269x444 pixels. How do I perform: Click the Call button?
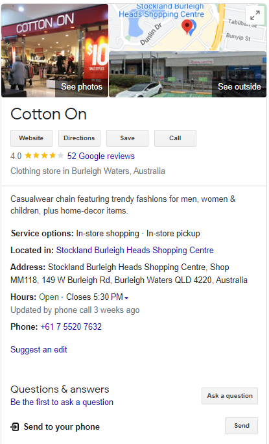pos(175,138)
